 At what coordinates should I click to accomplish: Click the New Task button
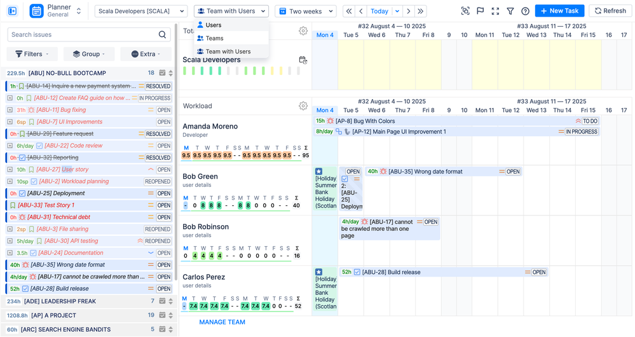[559, 11]
